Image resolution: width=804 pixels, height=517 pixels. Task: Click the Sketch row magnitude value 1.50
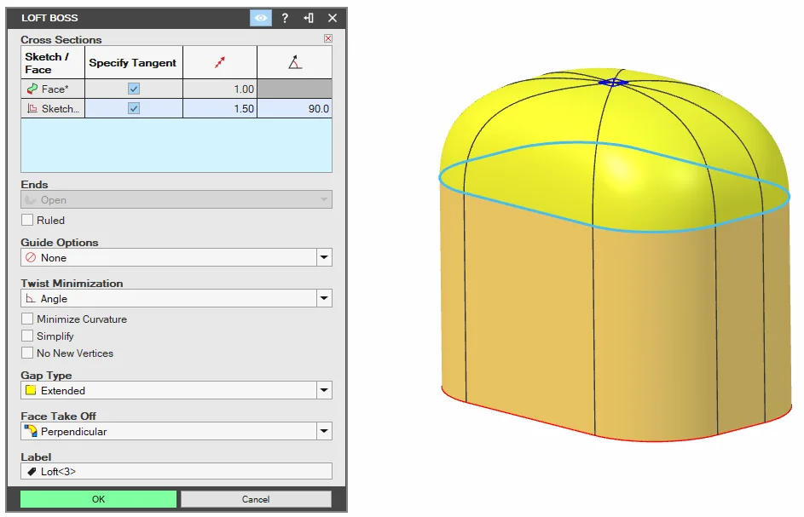pos(220,109)
